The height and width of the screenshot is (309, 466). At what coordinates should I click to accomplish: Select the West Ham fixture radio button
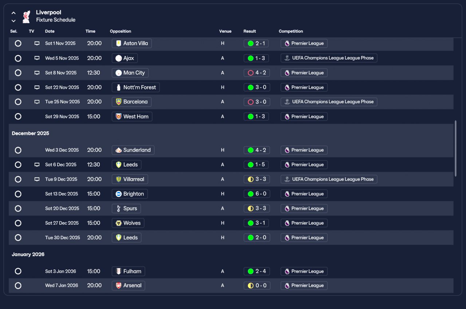(x=18, y=117)
